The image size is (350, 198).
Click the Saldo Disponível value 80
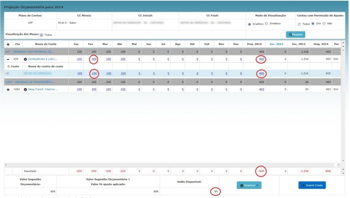(216, 191)
